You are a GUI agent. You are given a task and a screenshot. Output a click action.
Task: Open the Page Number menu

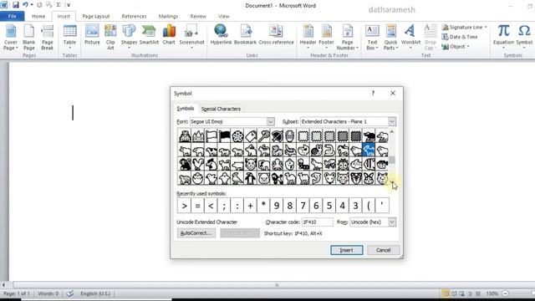click(348, 38)
